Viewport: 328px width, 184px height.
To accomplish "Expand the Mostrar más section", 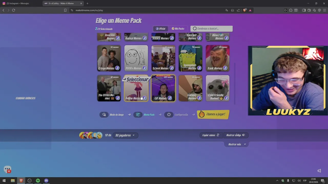I will 237,144.
